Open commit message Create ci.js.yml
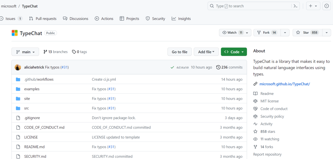 point(104,79)
